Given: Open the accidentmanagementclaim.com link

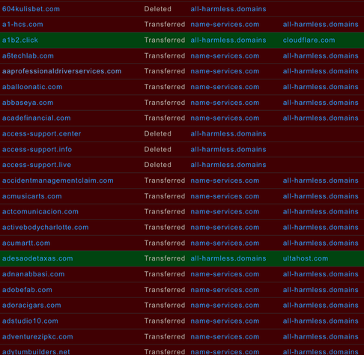Looking at the screenshot, I should tap(58, 180).
